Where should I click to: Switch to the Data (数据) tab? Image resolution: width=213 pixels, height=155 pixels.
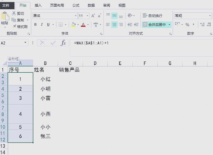pos(91,5)
